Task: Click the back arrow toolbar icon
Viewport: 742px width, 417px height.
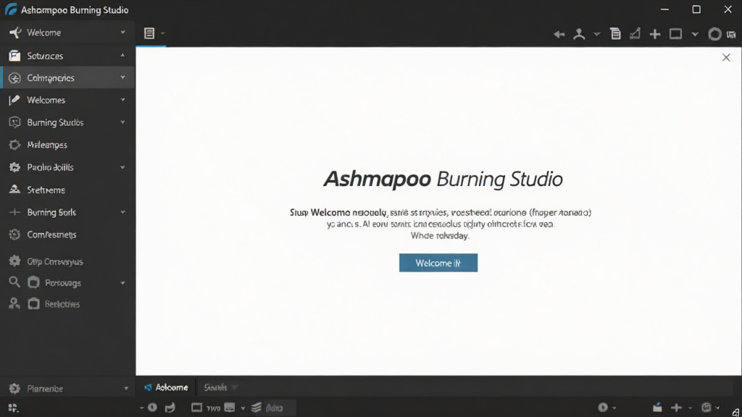Action: 559,34
